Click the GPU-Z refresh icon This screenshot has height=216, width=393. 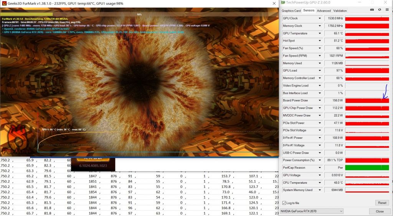pyautogui.click(x=380, y=10)
